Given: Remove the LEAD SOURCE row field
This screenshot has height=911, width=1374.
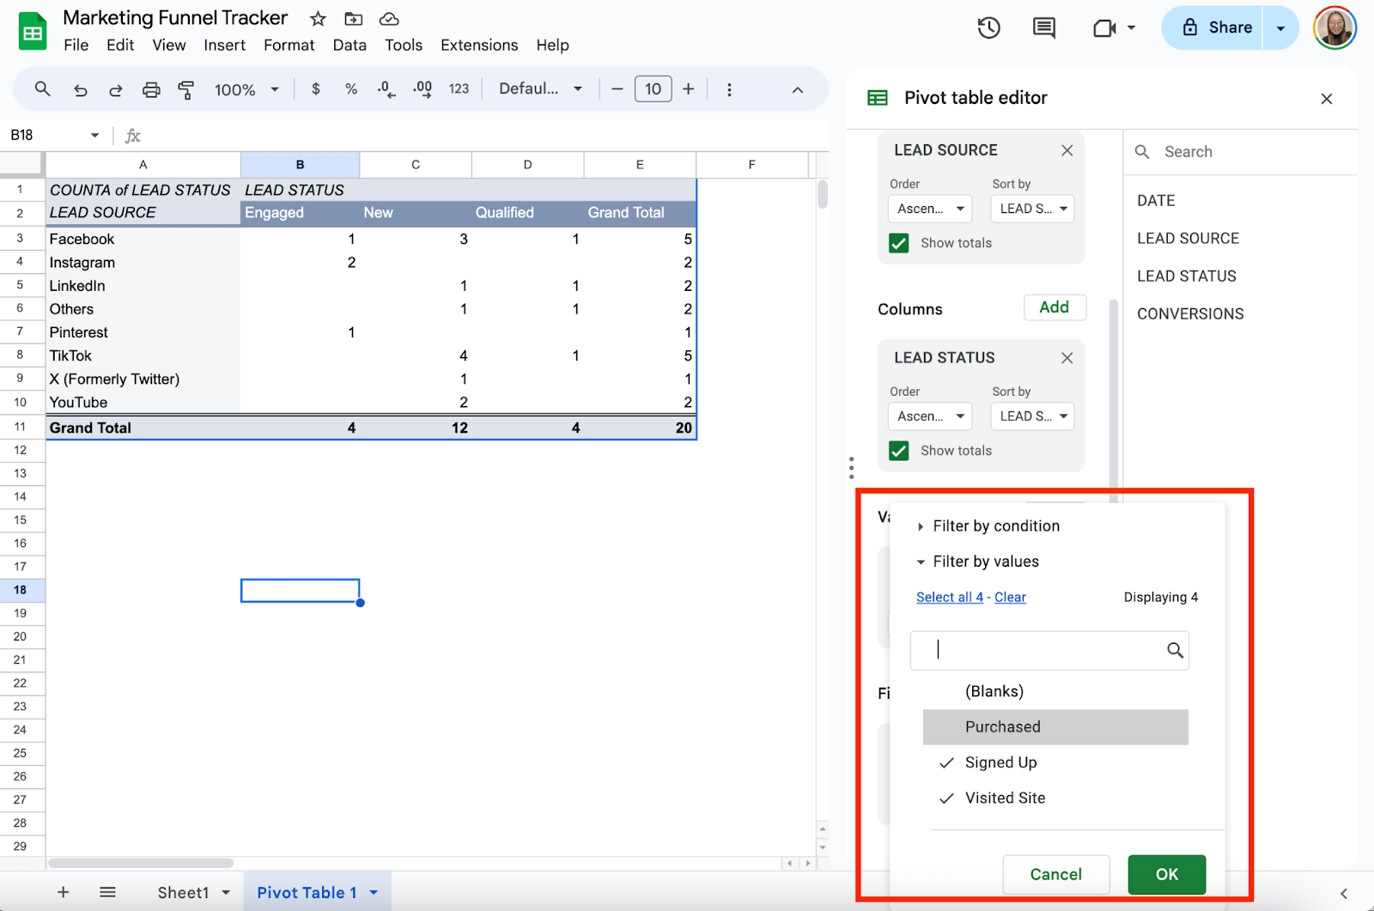Looking at the screenshot, I should click(1067, 150).
